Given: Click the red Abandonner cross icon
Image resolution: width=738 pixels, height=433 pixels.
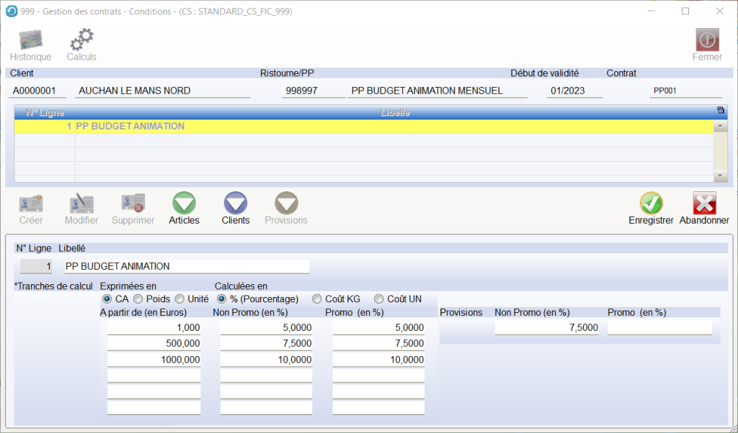Looking at the screenshot, I should point(704,204).
